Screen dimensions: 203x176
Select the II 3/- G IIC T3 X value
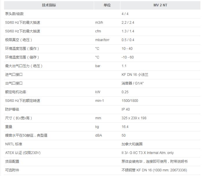147,153
